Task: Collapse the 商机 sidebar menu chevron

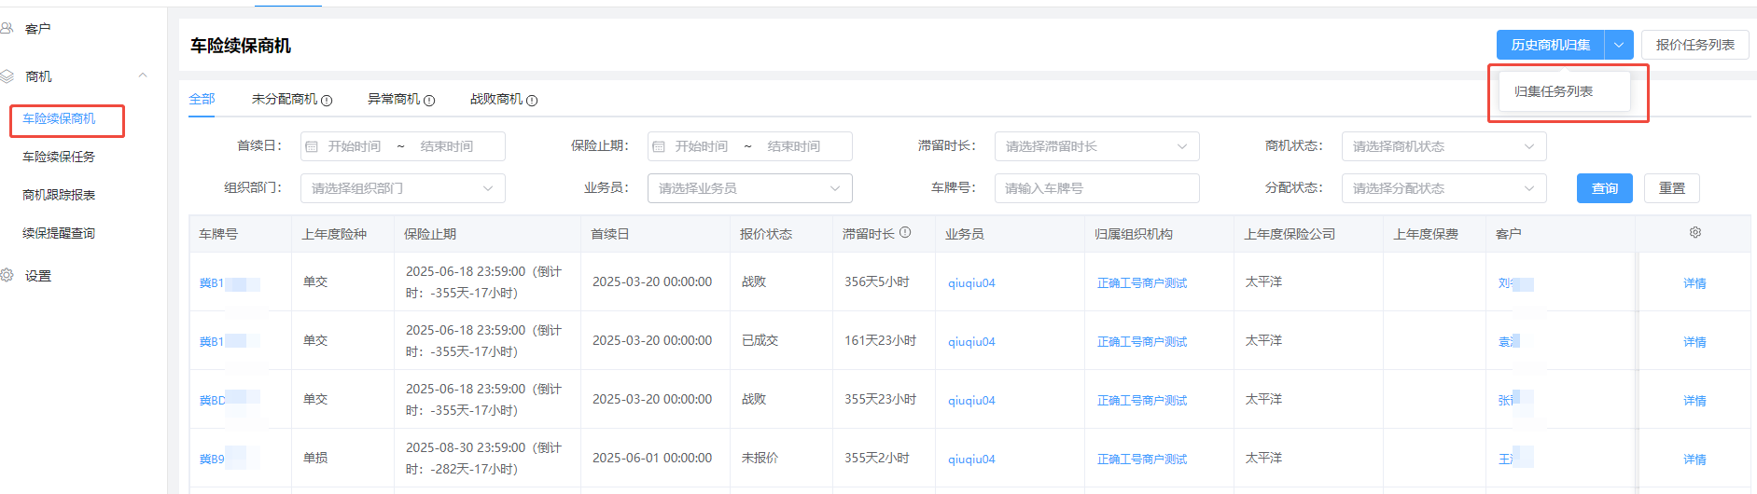Action: [x=143, y=75]
